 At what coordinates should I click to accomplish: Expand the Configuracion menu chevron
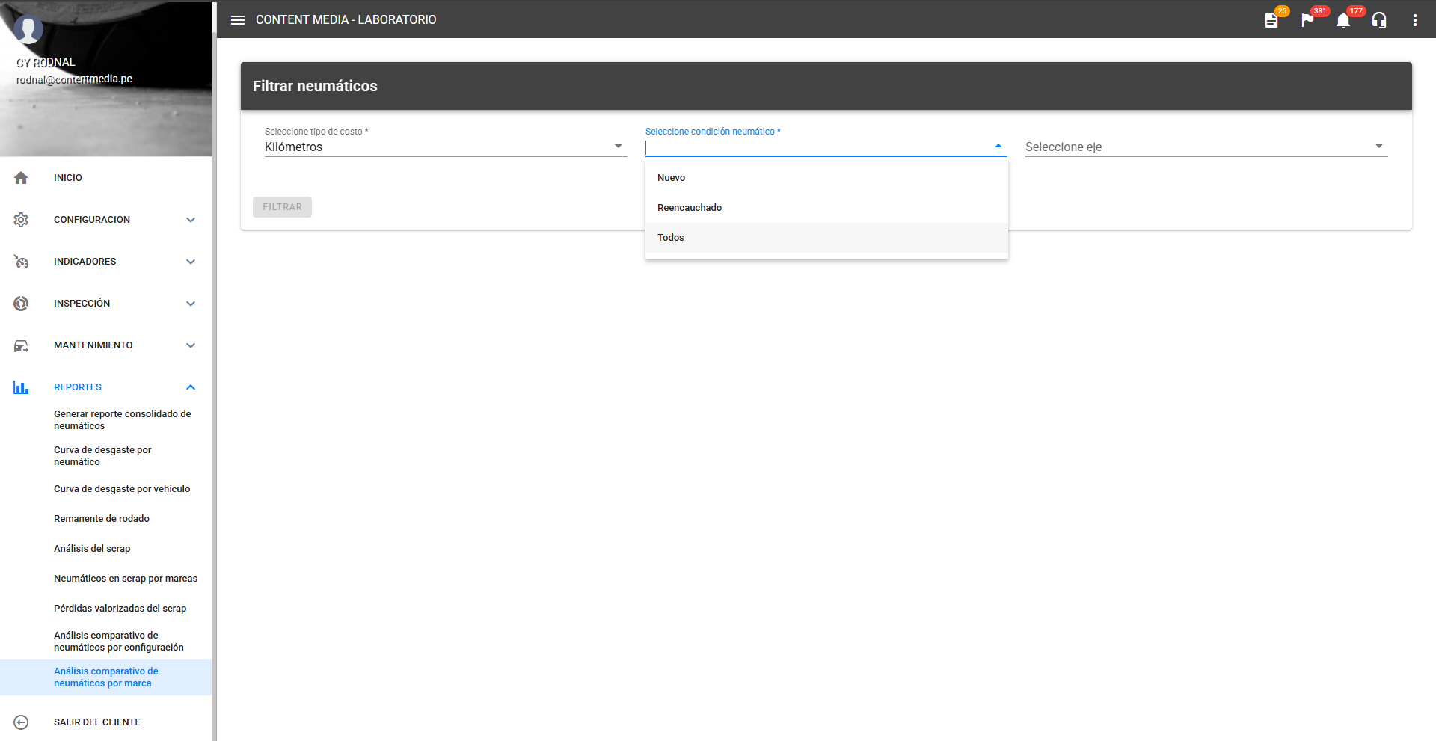point(191,220)
